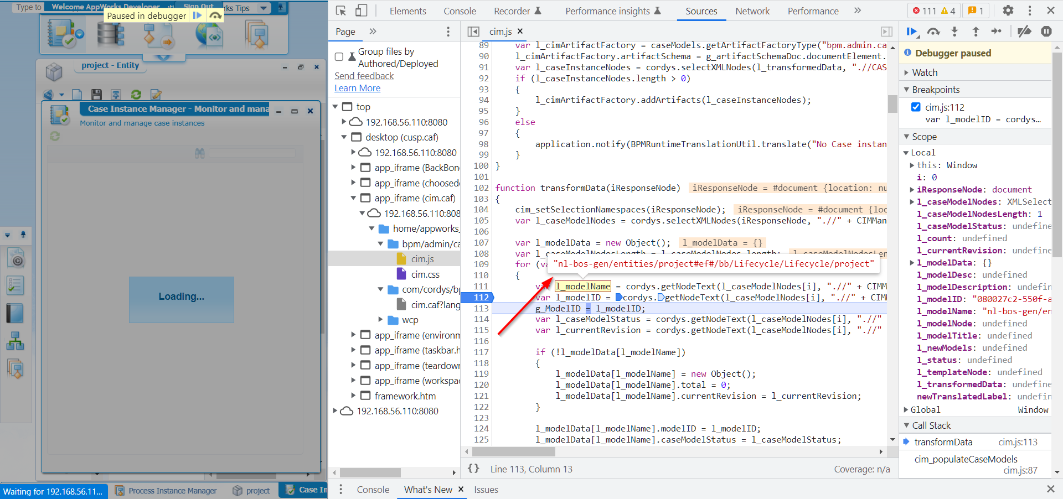Screen dimensions: 1063x499
Task: Toggle pause on exceptions button
Action: pyautogui.click(x=1046, y=32)
